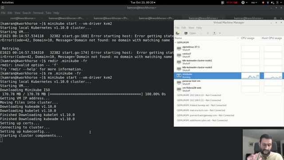Select the pserver4 QEMU/KVM connection row
284x160 pixels.
pos(205,116)
